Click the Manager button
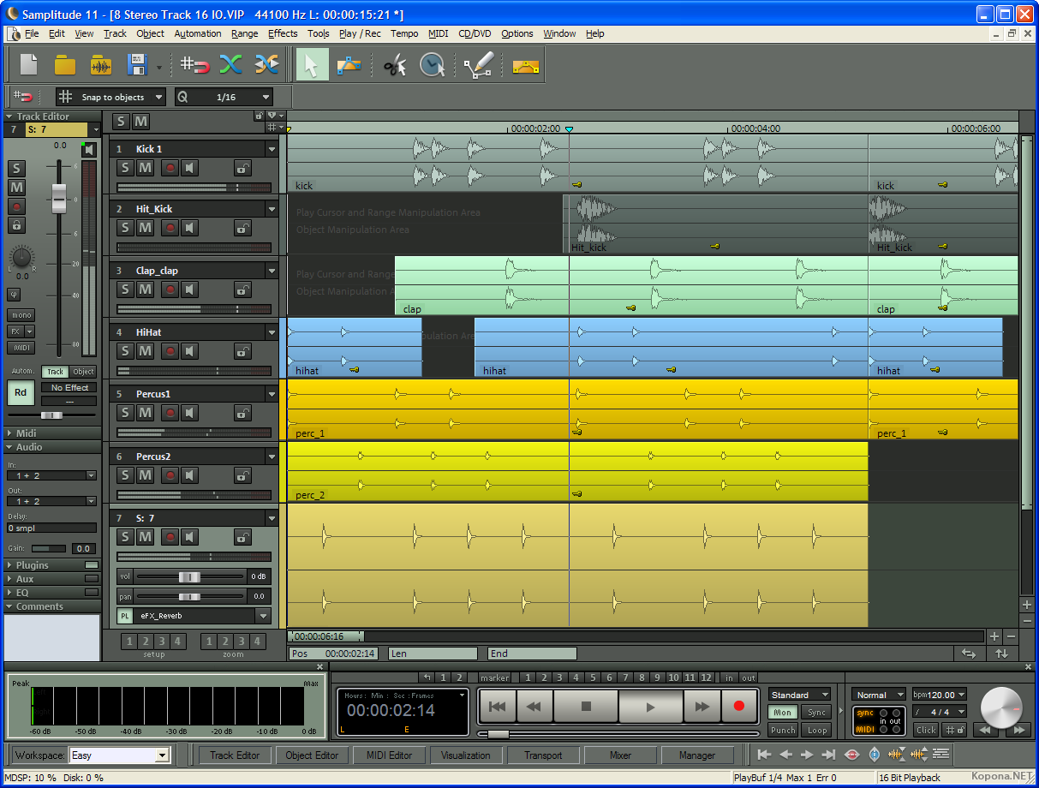The width and height of the screenshot is (1039, 788). tap(697, 755)
